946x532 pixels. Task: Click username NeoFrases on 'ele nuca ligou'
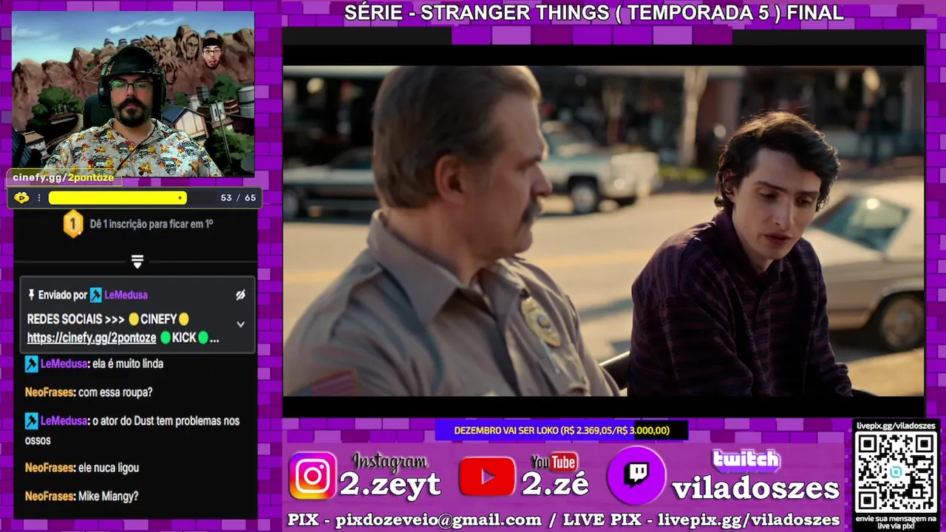coord(50,468)
